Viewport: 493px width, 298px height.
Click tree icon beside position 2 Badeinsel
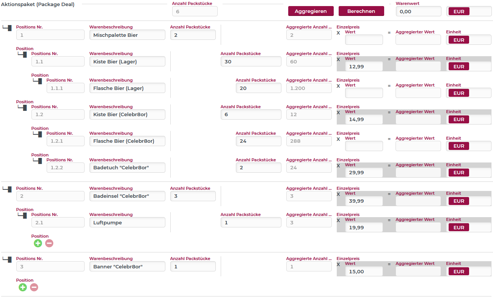[7, 189]
